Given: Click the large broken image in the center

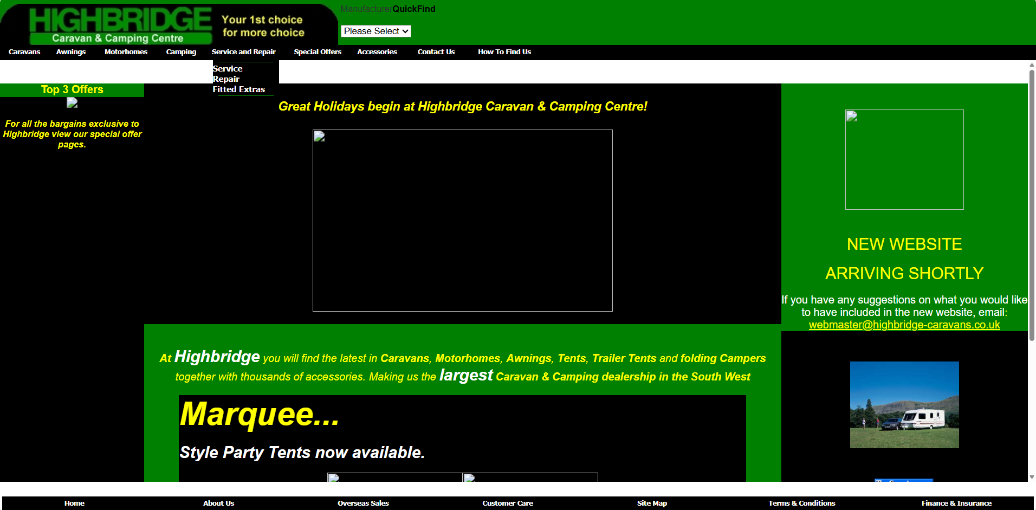Looking at the screenshot, I should [463, 221].
